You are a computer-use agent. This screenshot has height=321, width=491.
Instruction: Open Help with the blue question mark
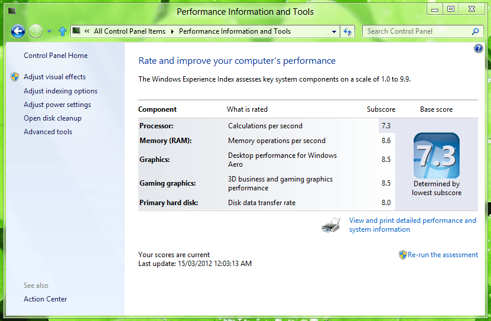pyautogui.click(x=478, y=48)
